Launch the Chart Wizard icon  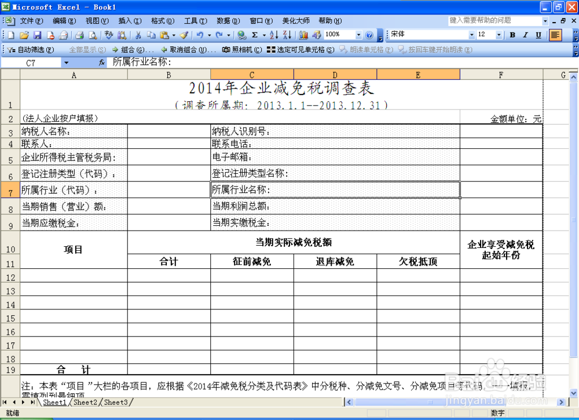pos(303,35)
